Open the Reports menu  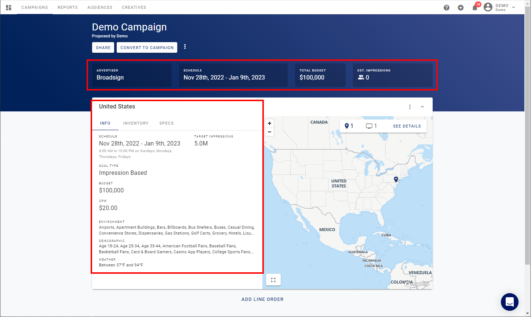click(x=68, y=7)
